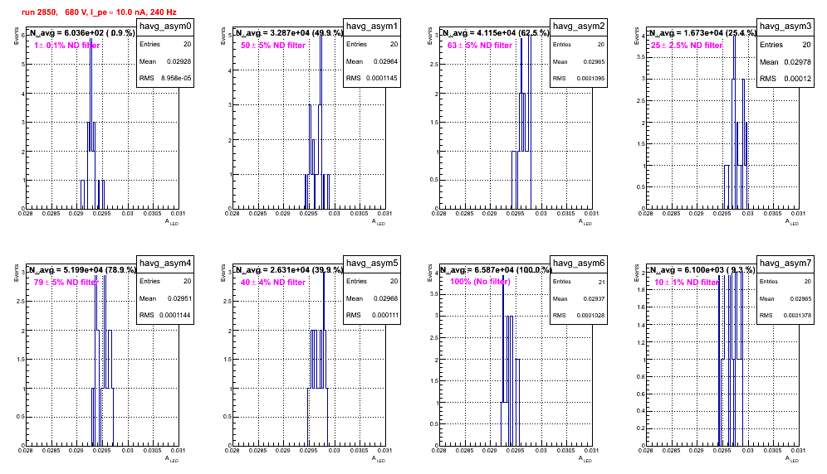Click the tallest histogram bar in havg_asym6 plot
The image size is (827, 474).
click(x=503, y=360)
